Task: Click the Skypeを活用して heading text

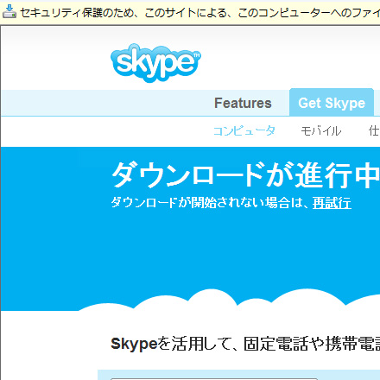Action: (x=245, y=344)
